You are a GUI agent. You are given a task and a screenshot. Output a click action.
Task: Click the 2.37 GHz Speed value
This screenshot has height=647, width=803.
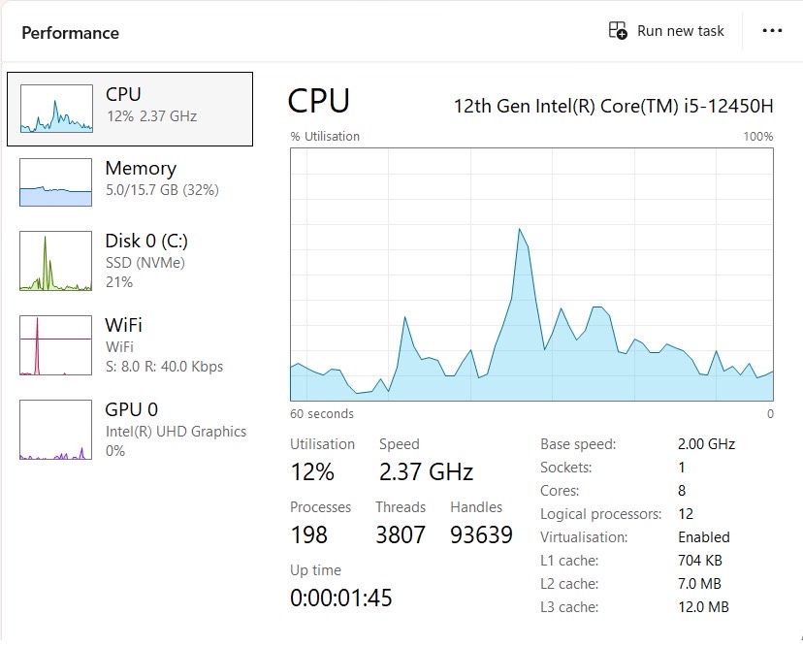tap(426, 472)
